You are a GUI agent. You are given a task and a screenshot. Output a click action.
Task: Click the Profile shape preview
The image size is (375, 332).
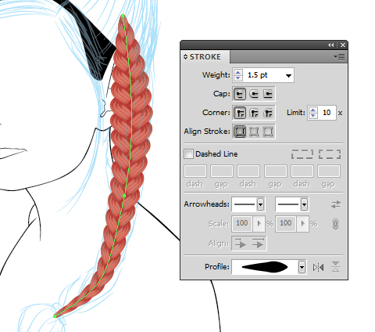[x=265, y=267]
